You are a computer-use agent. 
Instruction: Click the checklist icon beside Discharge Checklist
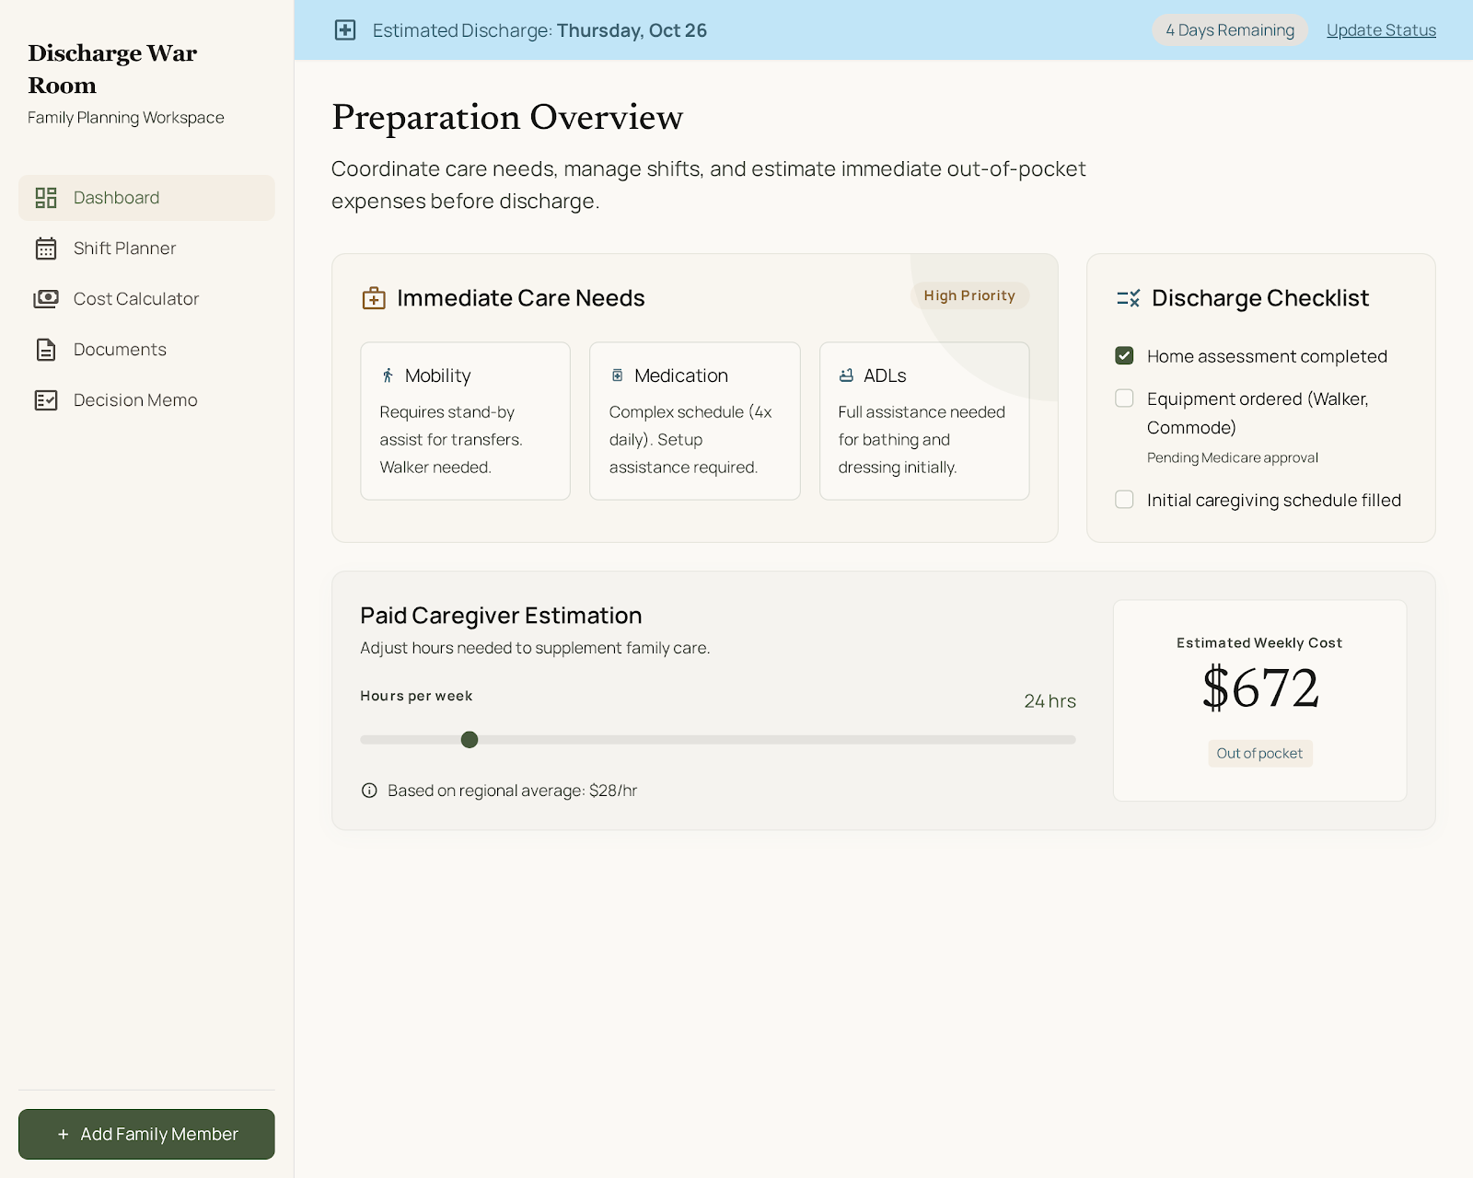coord(1127,297)
